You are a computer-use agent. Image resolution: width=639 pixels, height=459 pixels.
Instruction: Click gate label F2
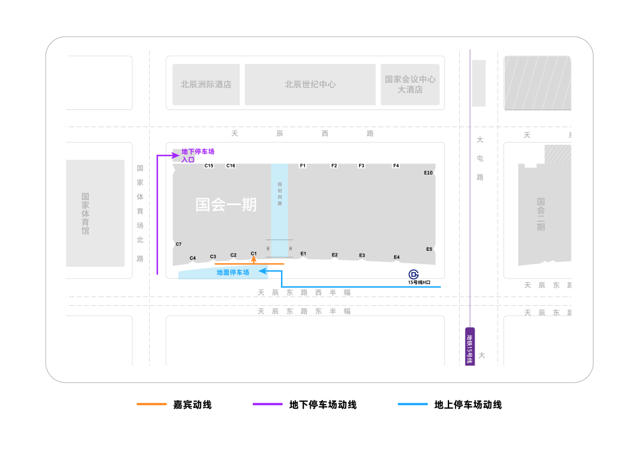click(334, 166)
